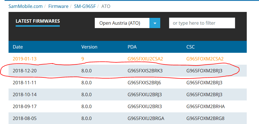Select the 2018-11-11 date cell

point(24,83)
